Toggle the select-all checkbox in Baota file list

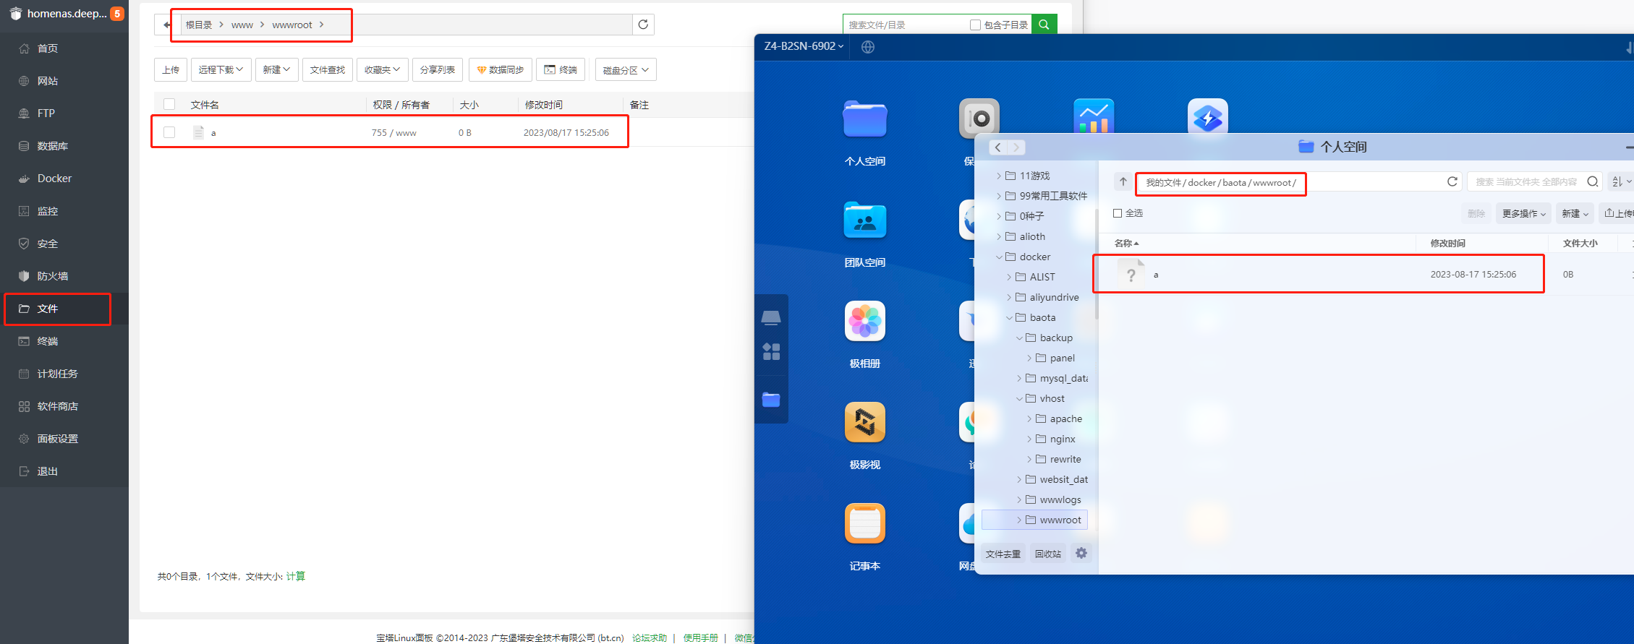coord(169,104)
